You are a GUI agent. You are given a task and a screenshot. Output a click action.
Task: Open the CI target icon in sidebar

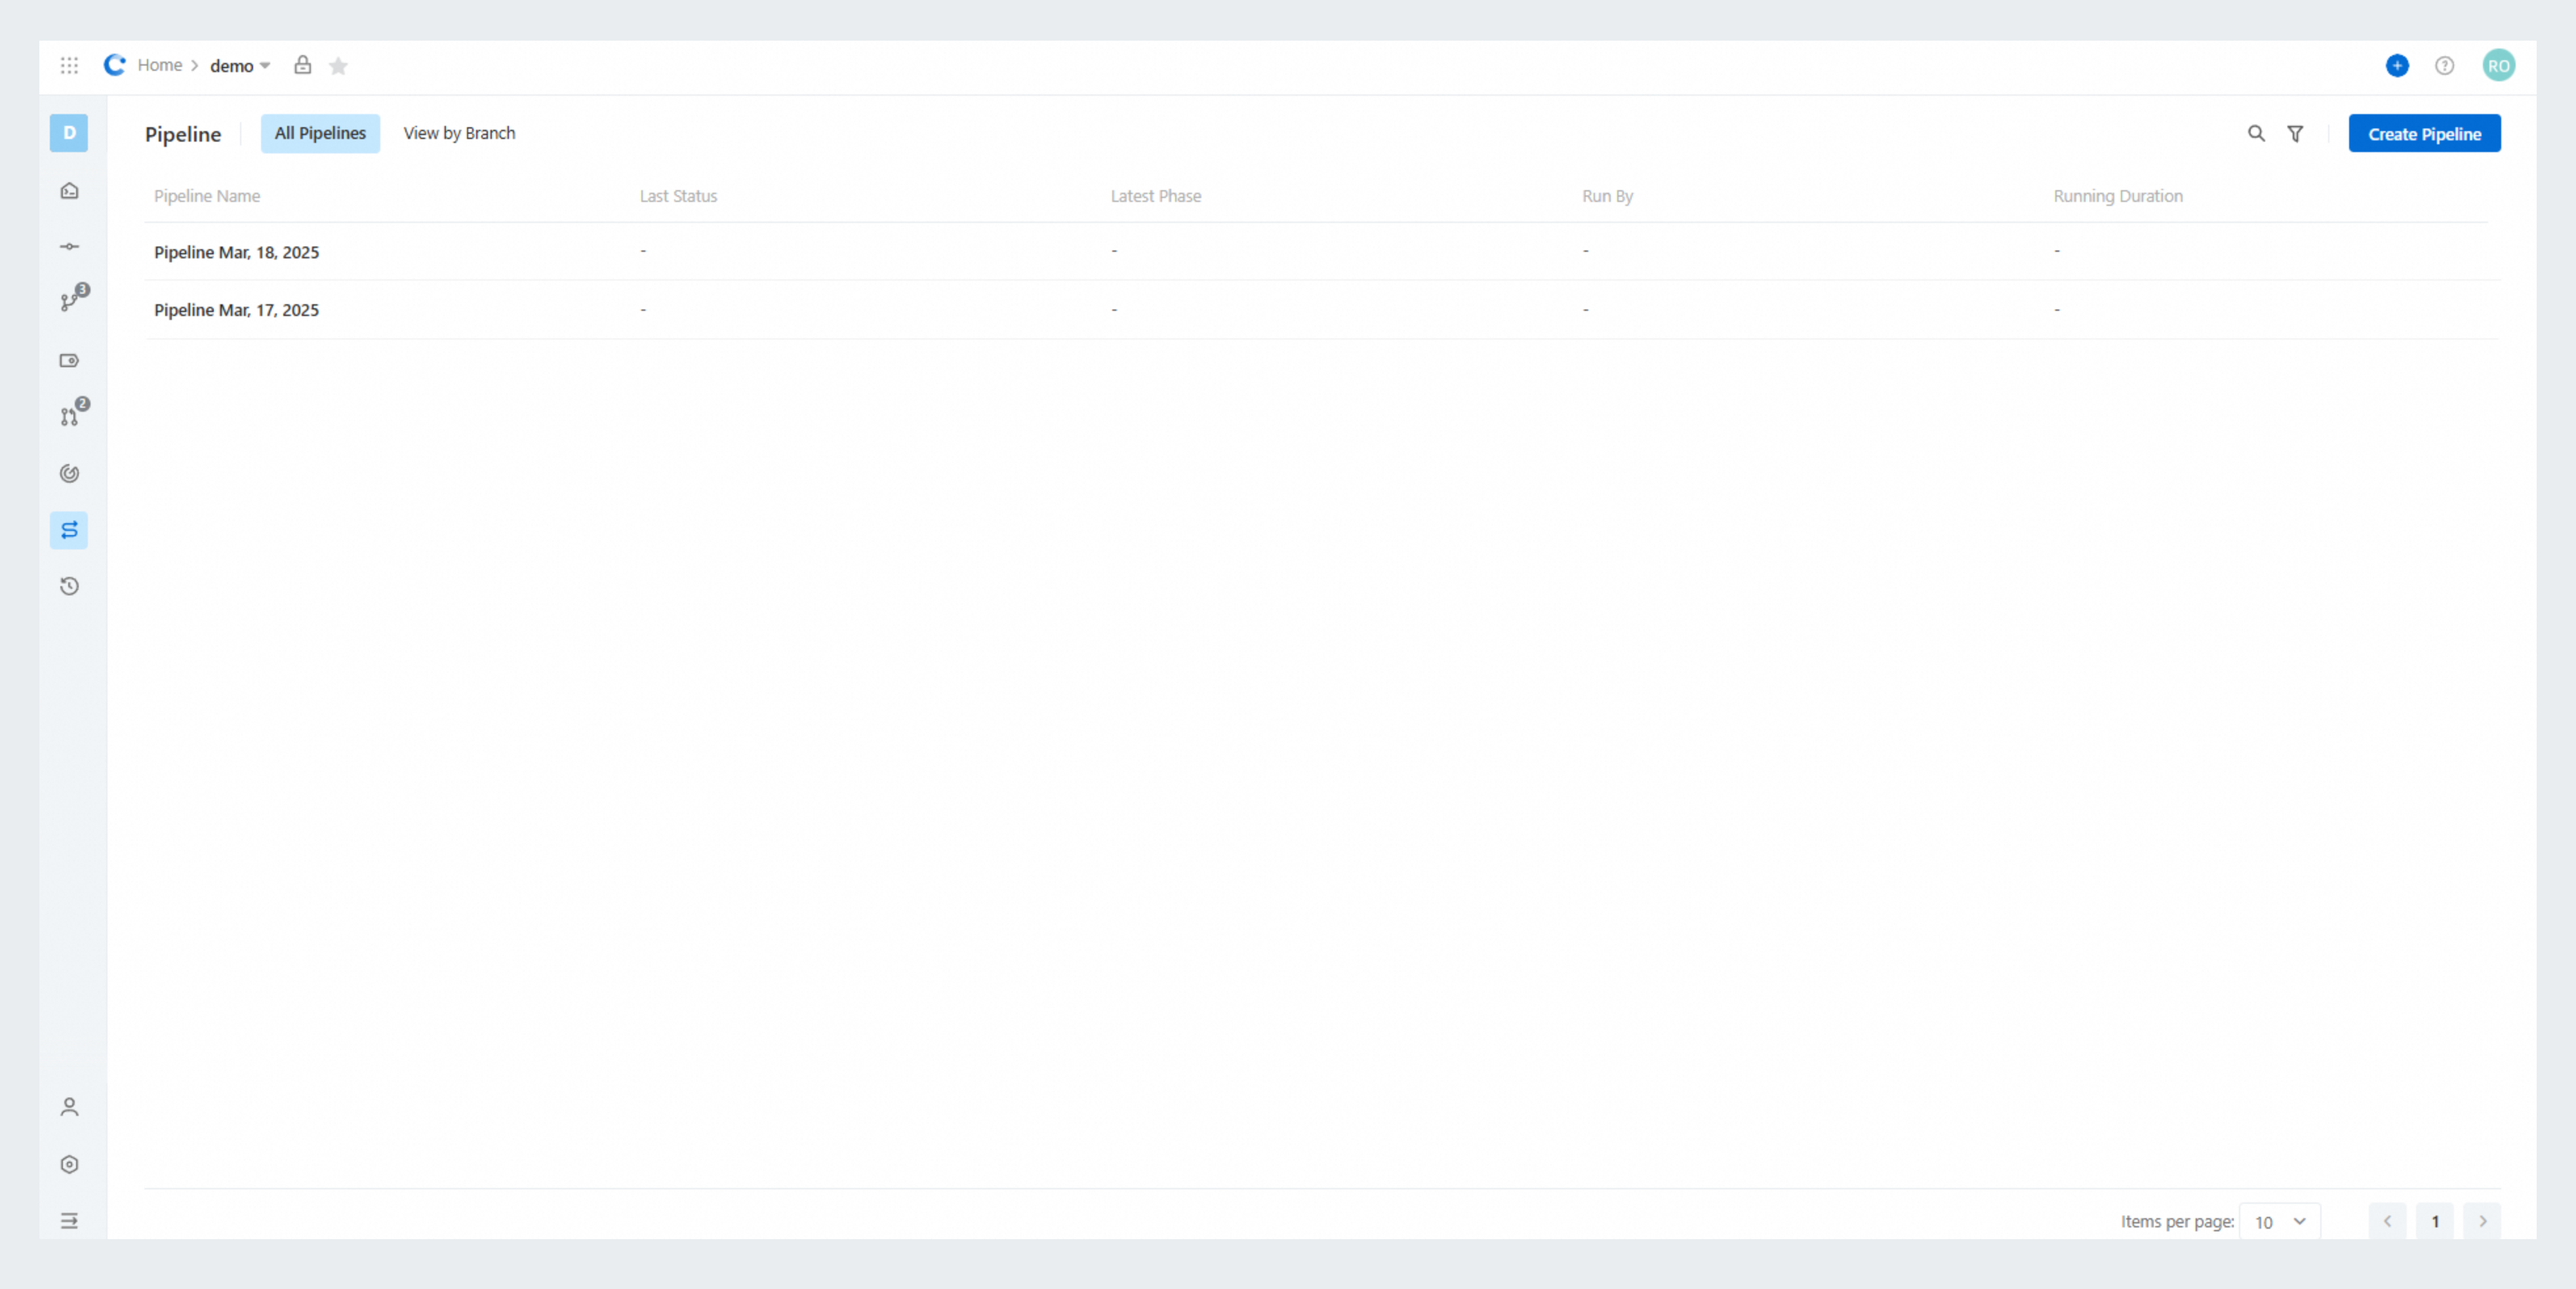click(69, 473)
